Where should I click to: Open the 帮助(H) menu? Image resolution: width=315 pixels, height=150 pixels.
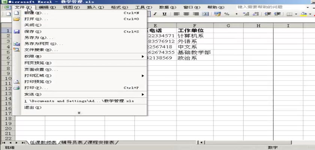click(x=216, y=7)
